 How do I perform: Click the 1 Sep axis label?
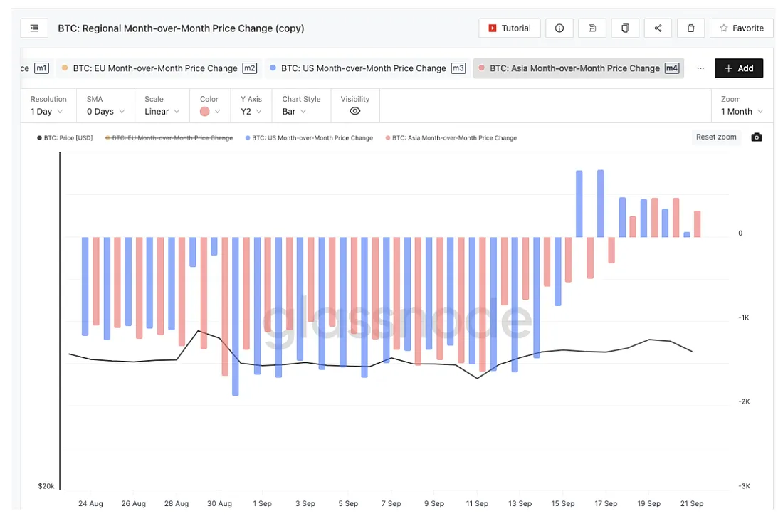262,503
